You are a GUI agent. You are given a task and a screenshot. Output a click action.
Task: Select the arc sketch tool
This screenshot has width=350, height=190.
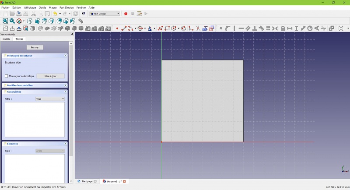[x=131, y=28]
